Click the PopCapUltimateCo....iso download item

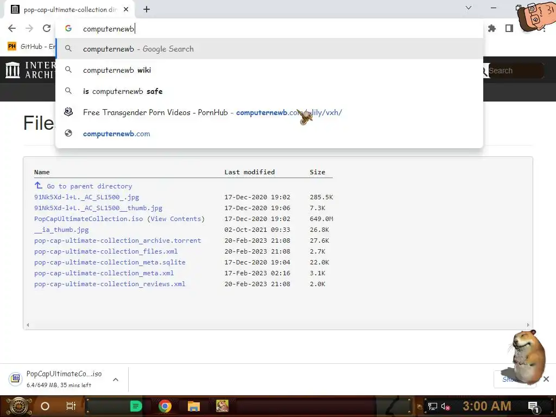(64, 378)
